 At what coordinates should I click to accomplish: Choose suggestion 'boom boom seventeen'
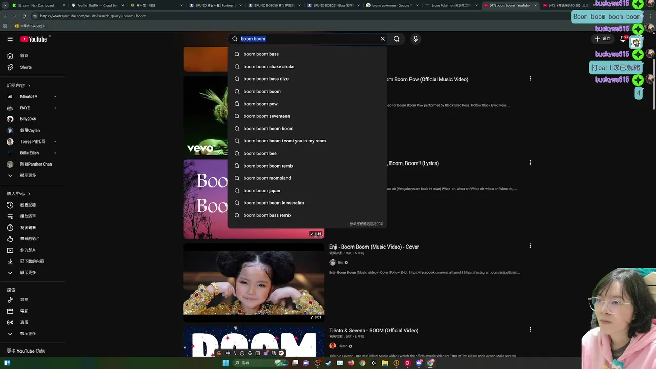[307, 116]
